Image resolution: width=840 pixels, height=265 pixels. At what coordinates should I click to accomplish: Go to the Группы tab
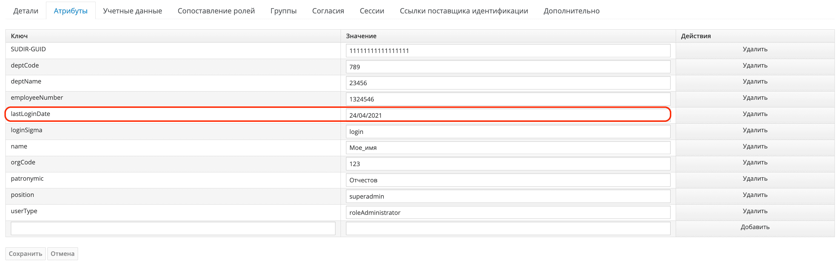[x=283, y=11]
